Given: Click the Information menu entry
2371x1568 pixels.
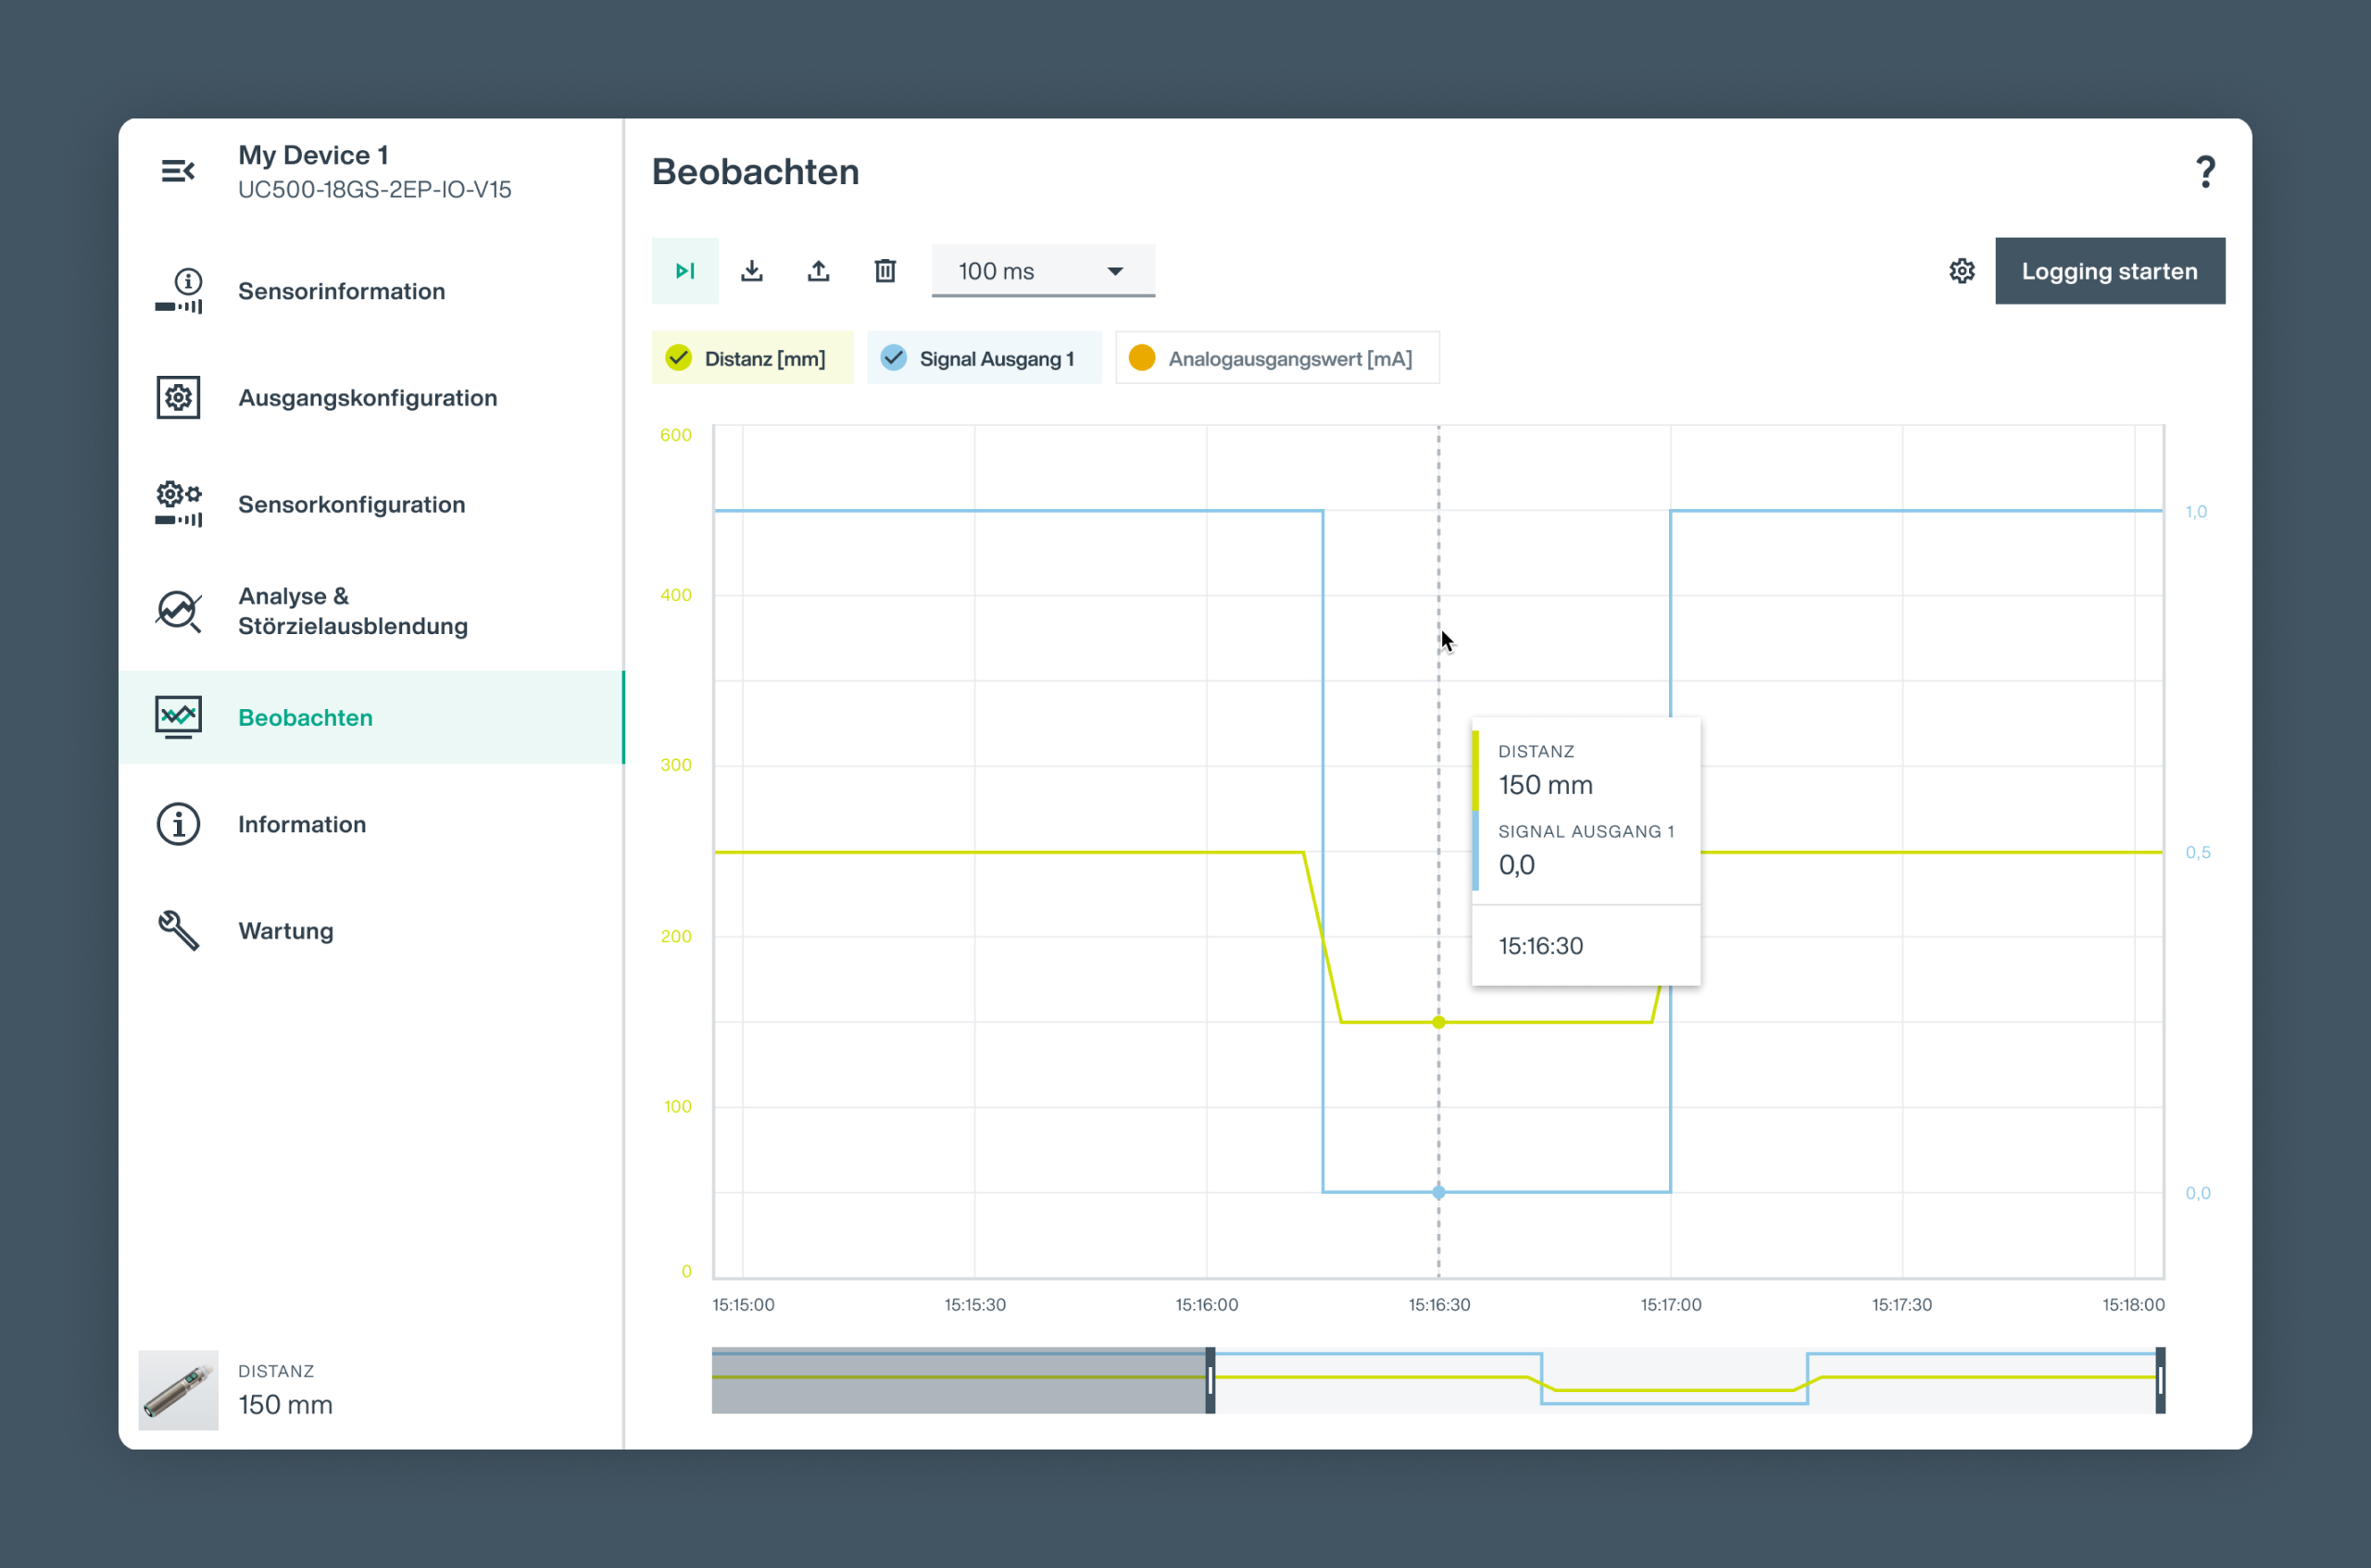Looking at the screenshot, I should pos(301,824).
